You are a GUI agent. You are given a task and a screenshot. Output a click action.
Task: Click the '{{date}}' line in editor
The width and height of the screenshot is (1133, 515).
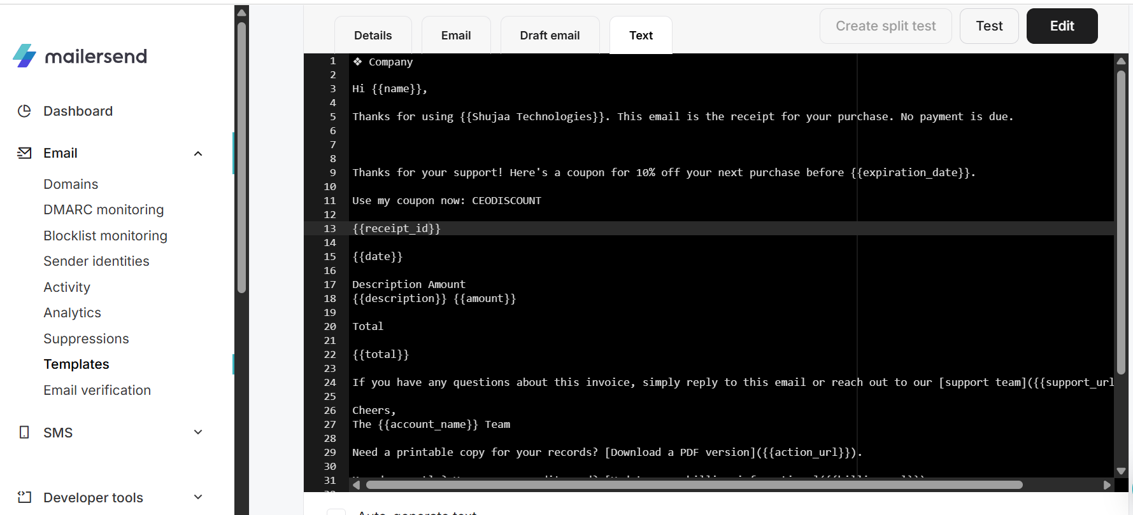click(378, 256)
